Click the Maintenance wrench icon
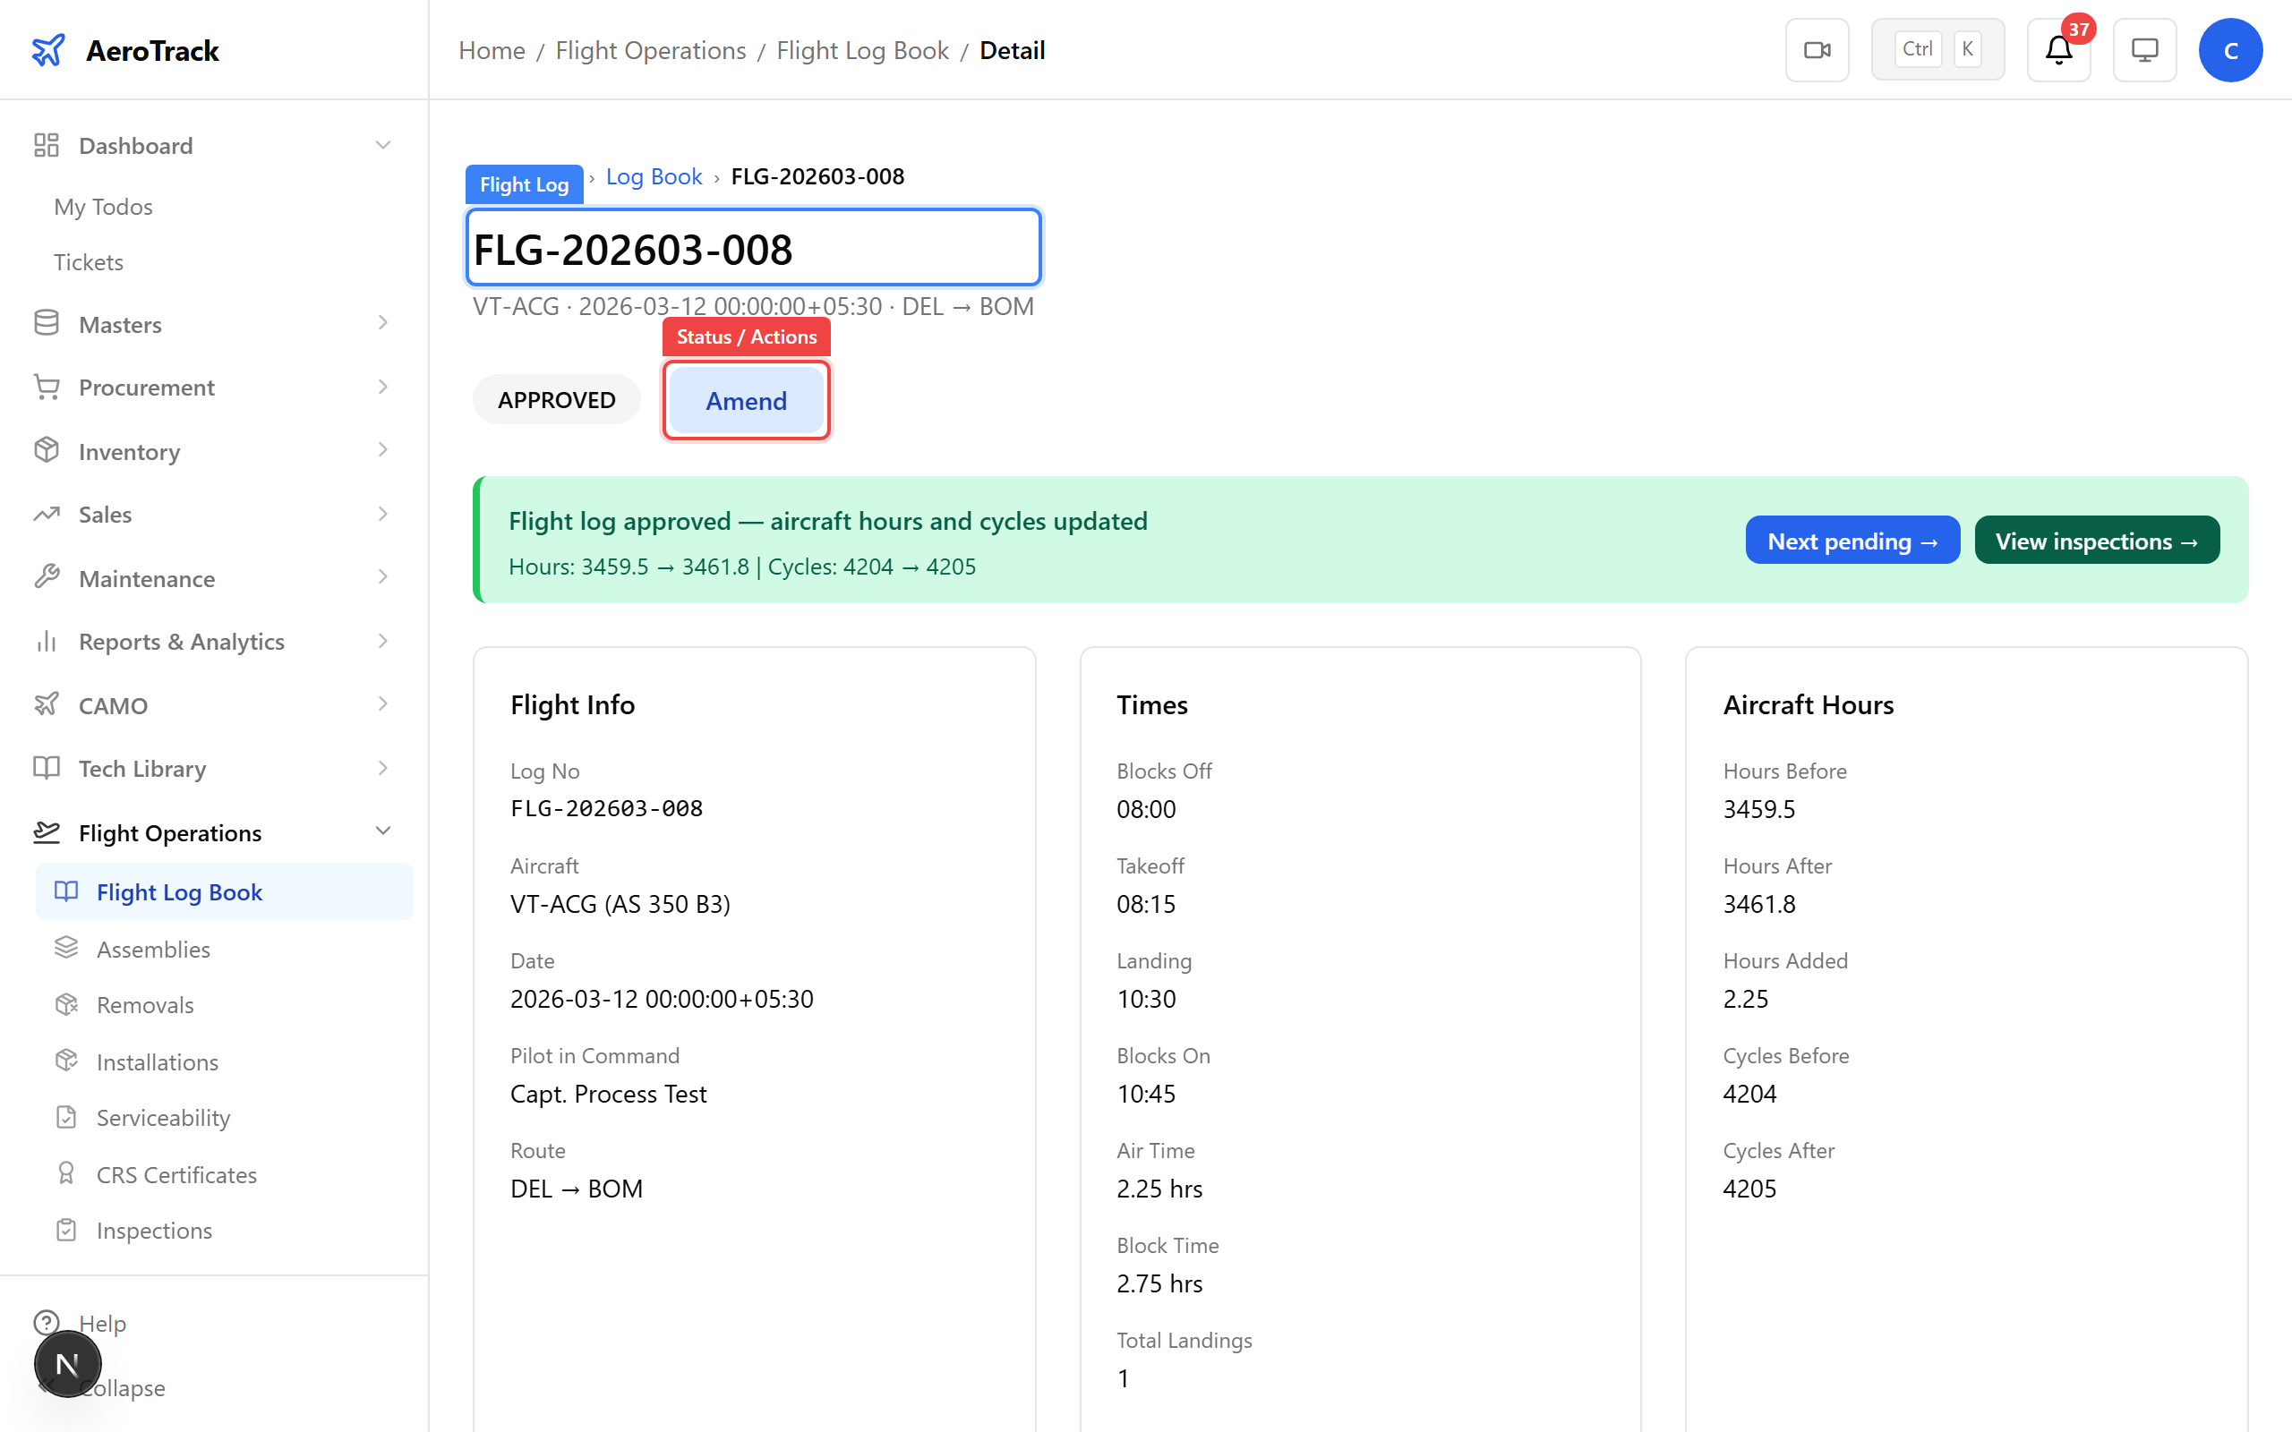This screenshot has height=1432, width=2292. (x=47, y=578)
